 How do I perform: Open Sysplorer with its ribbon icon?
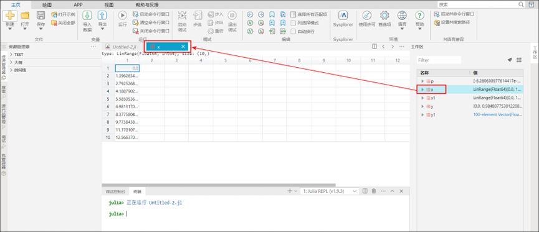[x=343, y=16]
